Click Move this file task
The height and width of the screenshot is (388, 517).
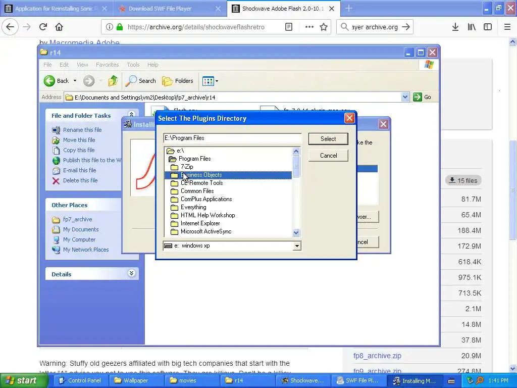pyautogui.click(x=79, y=140)
